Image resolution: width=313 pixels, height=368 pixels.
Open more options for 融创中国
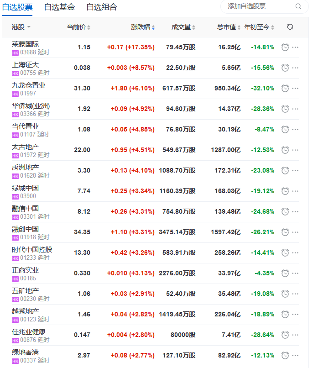click(295, 232)
